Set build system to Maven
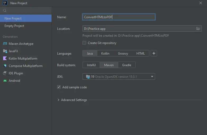The height and width of the screenshot is (135, 207). click(109, 65)
